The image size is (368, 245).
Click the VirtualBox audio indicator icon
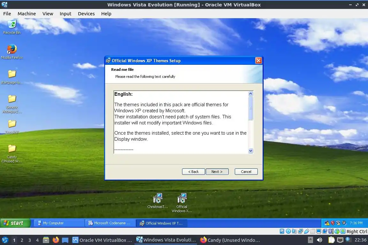click(294, 231)
